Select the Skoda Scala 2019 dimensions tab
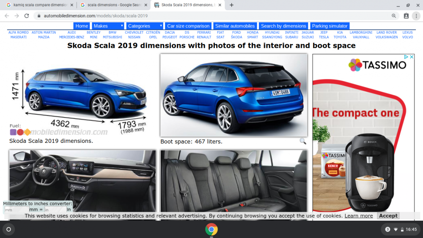This screenshot has width=423, height=238. [x=187, y=5]
